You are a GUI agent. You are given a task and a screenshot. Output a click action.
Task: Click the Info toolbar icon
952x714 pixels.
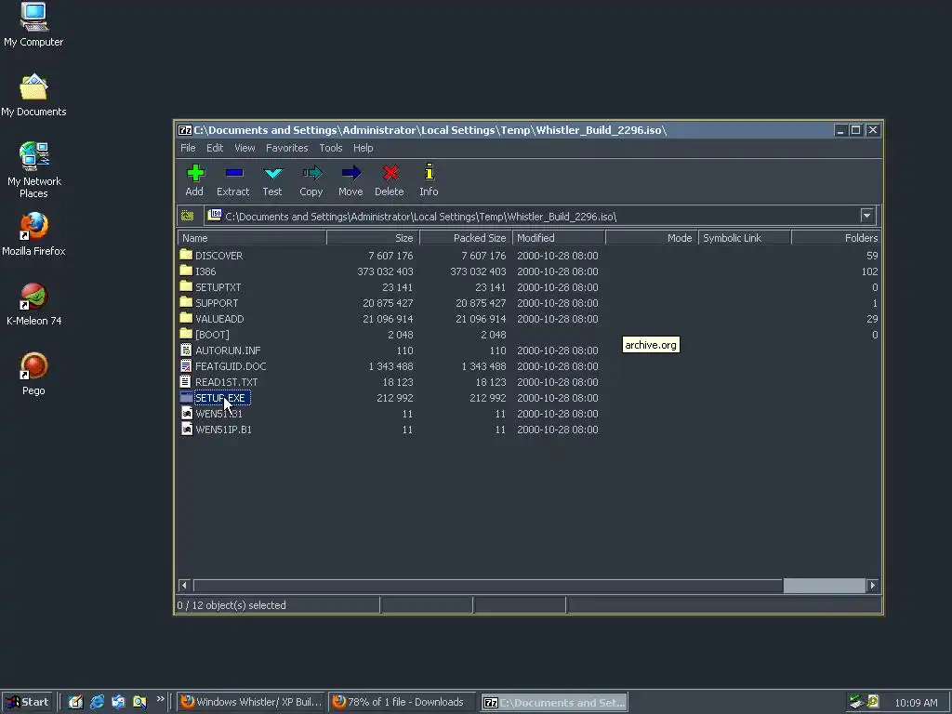click(x=429, y=172)
